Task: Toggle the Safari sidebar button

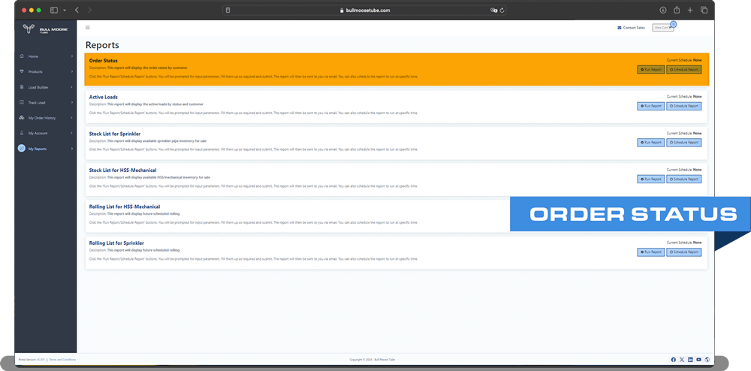Action: [53, 11]
